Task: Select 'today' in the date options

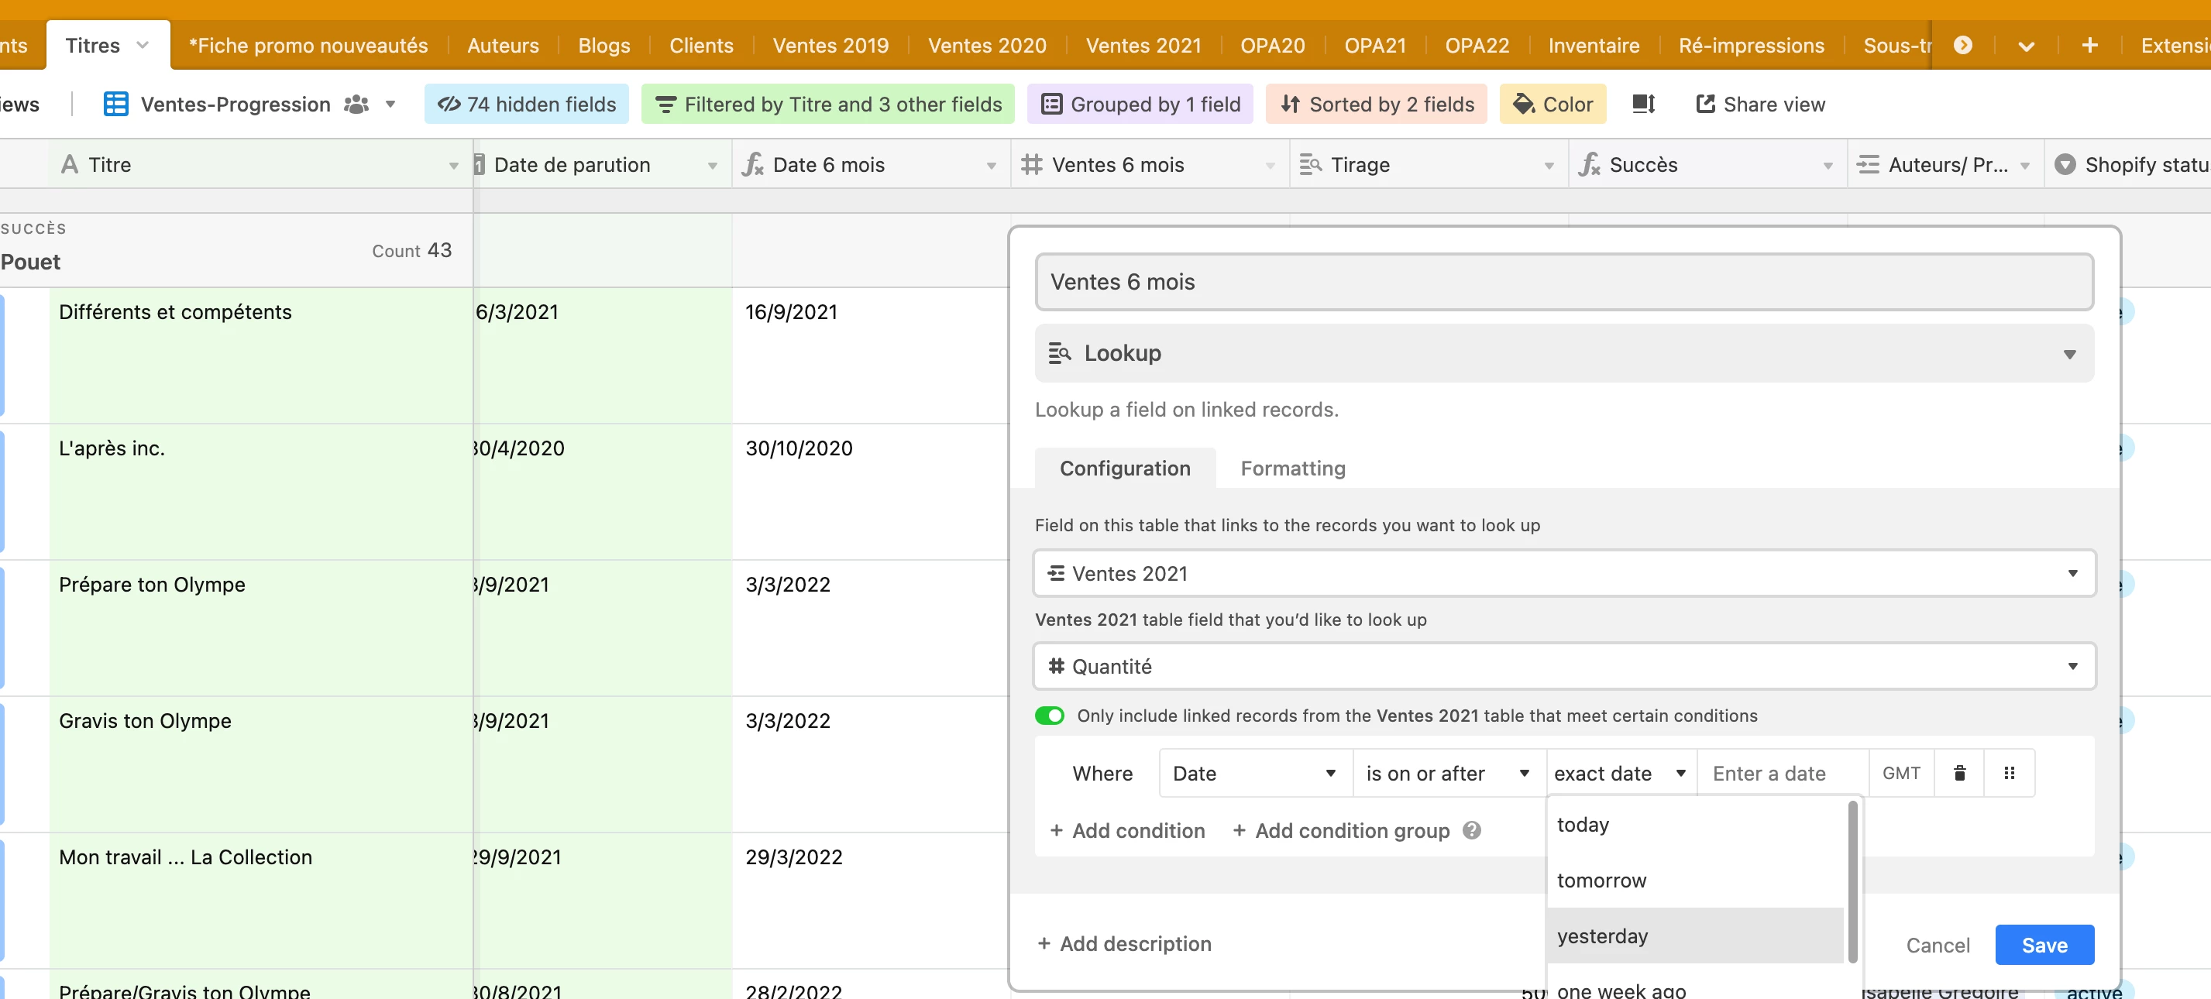Action: (x=1696, y=825)
